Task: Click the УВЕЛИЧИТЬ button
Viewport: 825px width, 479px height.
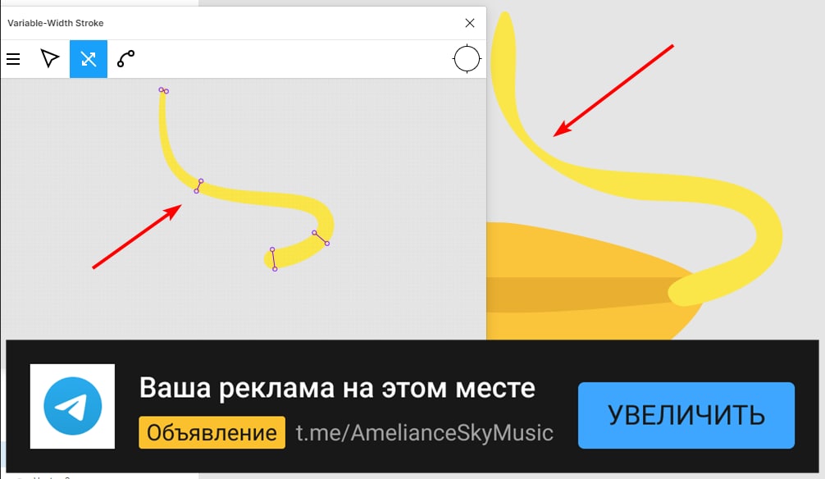Action: pos(686,415)
